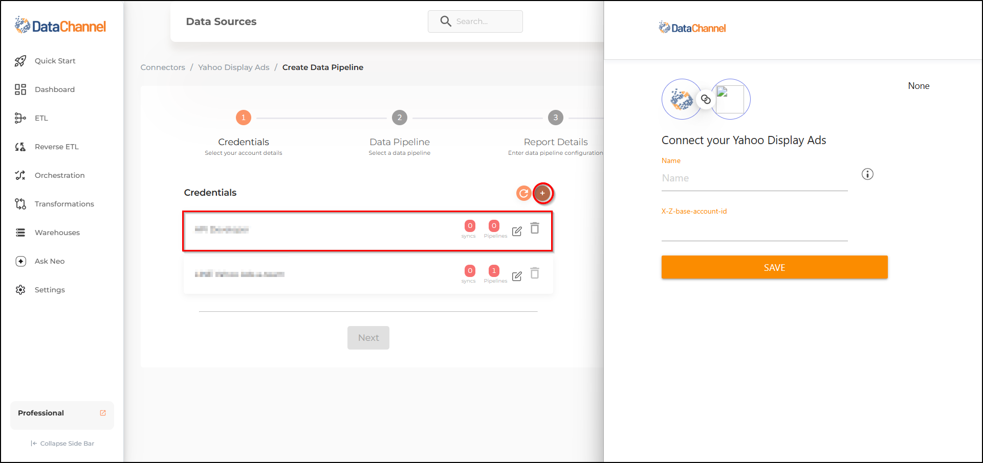Image resolution: width=983 pixels, height=463 pixels.
Task: Click syncs badge on second credential row
Action: click(470, 271)
